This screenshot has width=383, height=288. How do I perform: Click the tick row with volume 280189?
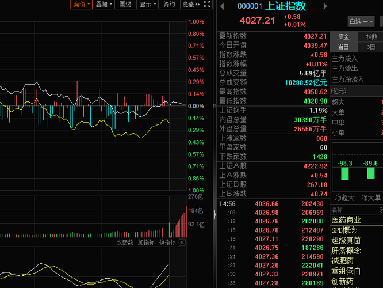(x=273, y=283)
